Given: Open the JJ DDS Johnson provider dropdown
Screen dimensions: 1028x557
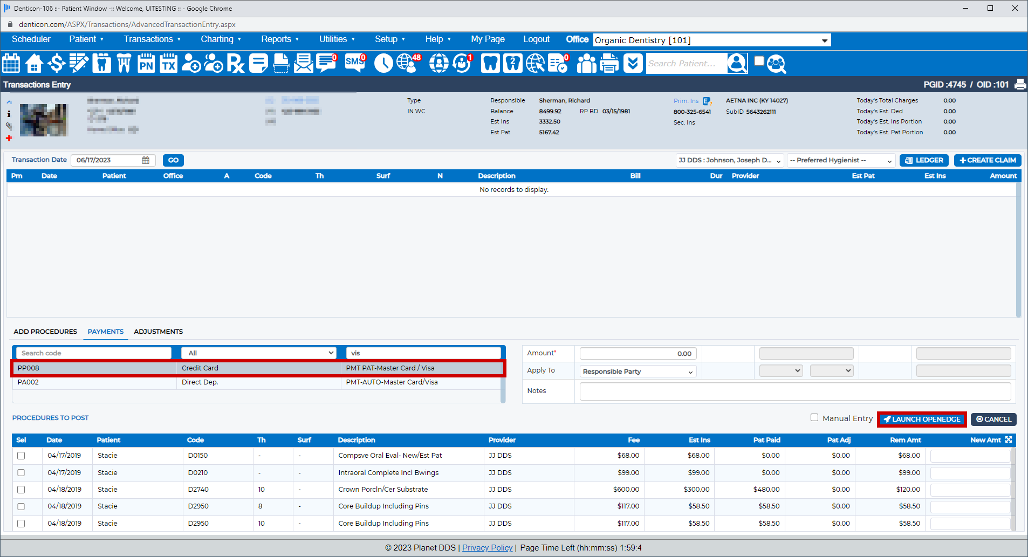Looking at the screenshot, I should tap(730, 161).
